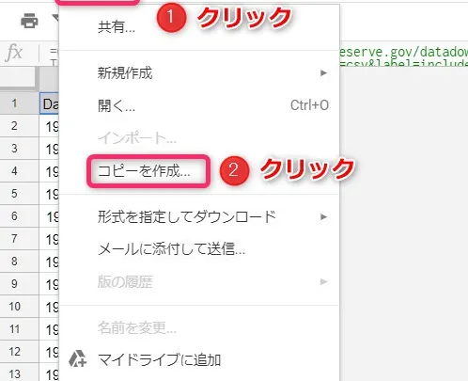Viewport: 468px width, 381px height.
Task: Click cell A1 starting with Da
Action: tap(50, 103)
